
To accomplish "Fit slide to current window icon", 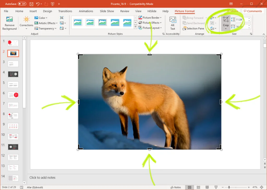I will [x=262, y=187].
